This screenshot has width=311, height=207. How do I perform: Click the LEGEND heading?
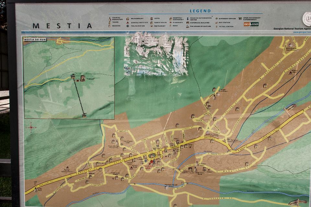pos(200,11)
